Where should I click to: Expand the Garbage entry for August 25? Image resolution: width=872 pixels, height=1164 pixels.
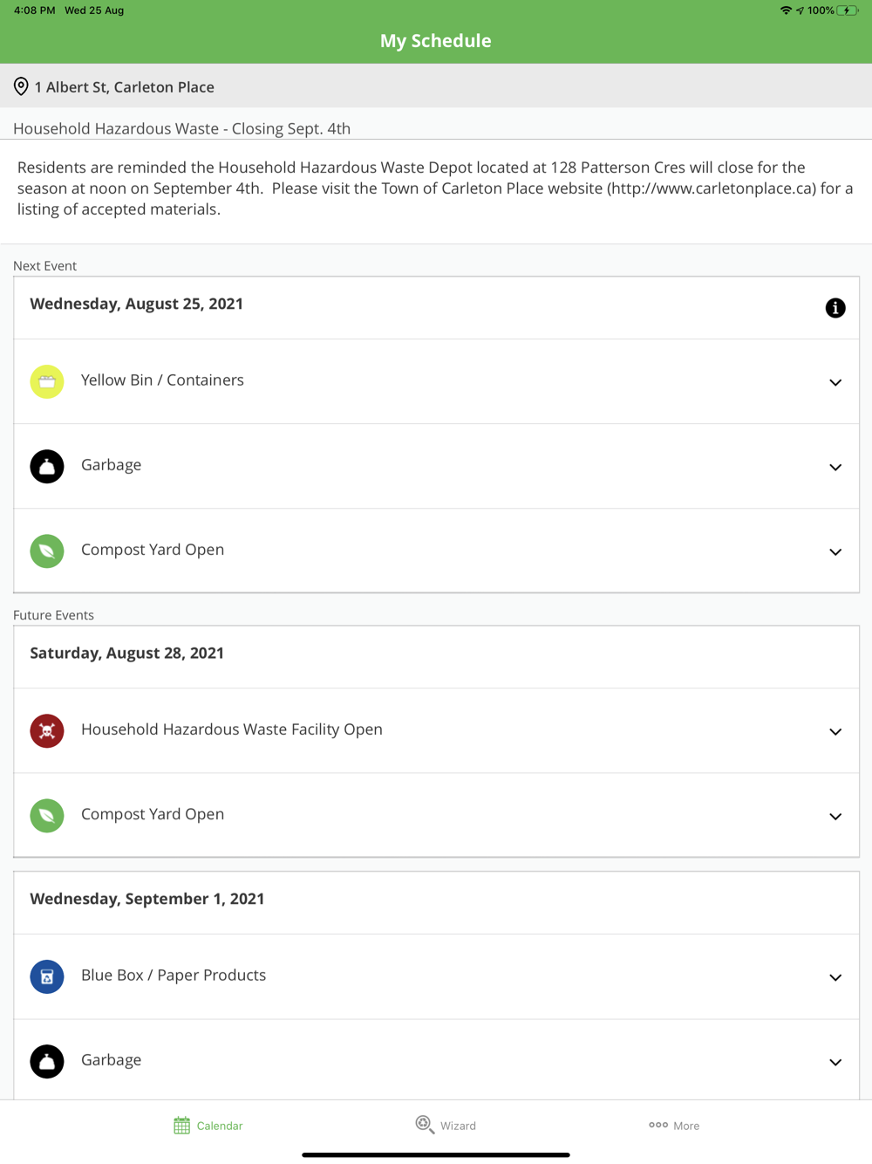tap(835, 467)
